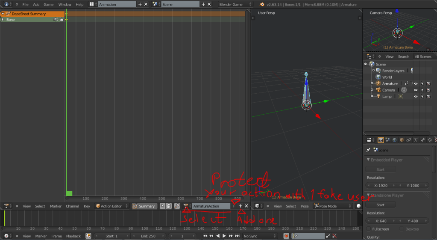
Task: Open the 3D view editor type selector
Action: pyautogui.click(x=258, y=206)
